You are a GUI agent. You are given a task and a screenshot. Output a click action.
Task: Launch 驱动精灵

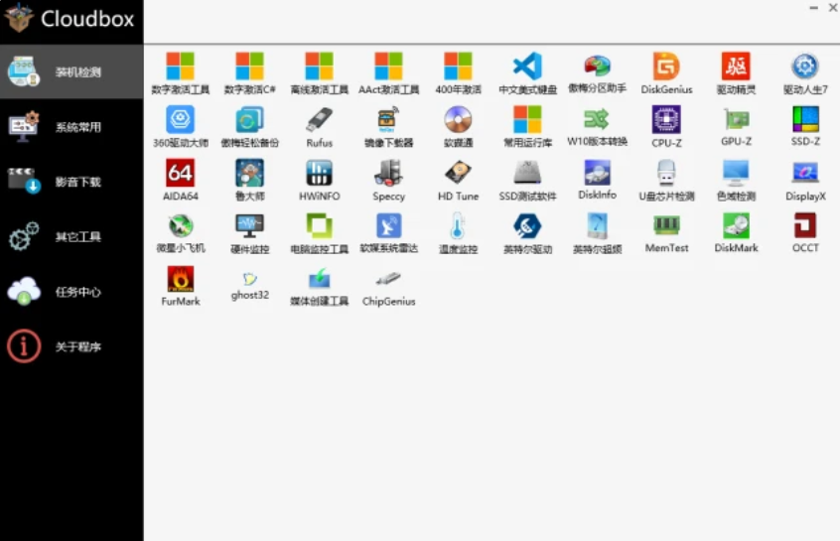[x=736, y=73]
